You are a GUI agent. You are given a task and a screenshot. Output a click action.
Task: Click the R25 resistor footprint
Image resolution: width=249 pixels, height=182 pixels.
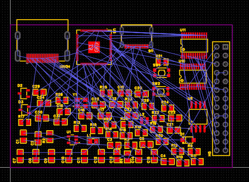(106, 93)
